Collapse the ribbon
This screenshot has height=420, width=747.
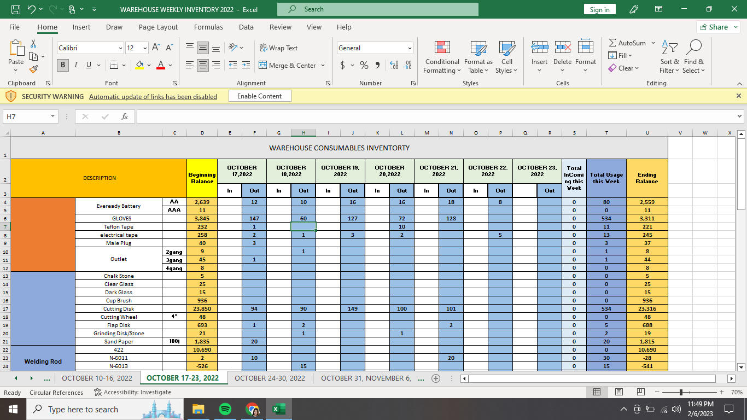[x=739, y=83]
